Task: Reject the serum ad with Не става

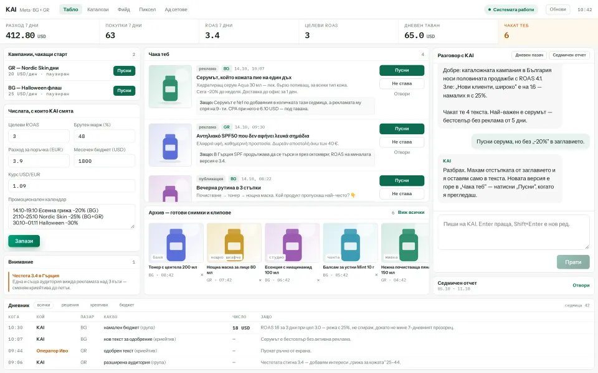Action: pos(402,83)
